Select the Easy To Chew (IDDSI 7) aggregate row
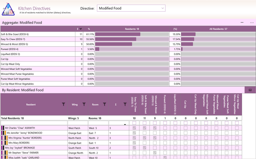Viewport: 256px width, 159px height. tap(128, 39)
